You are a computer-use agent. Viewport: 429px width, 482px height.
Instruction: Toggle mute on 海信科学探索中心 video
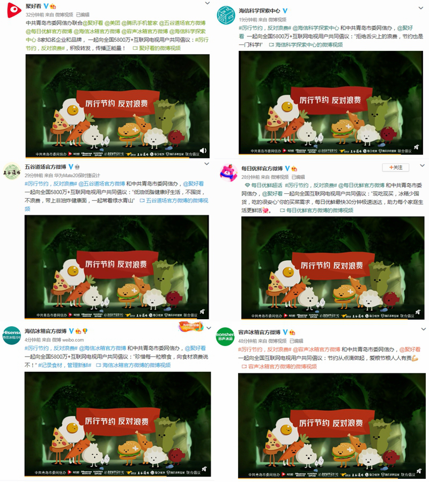416,147
